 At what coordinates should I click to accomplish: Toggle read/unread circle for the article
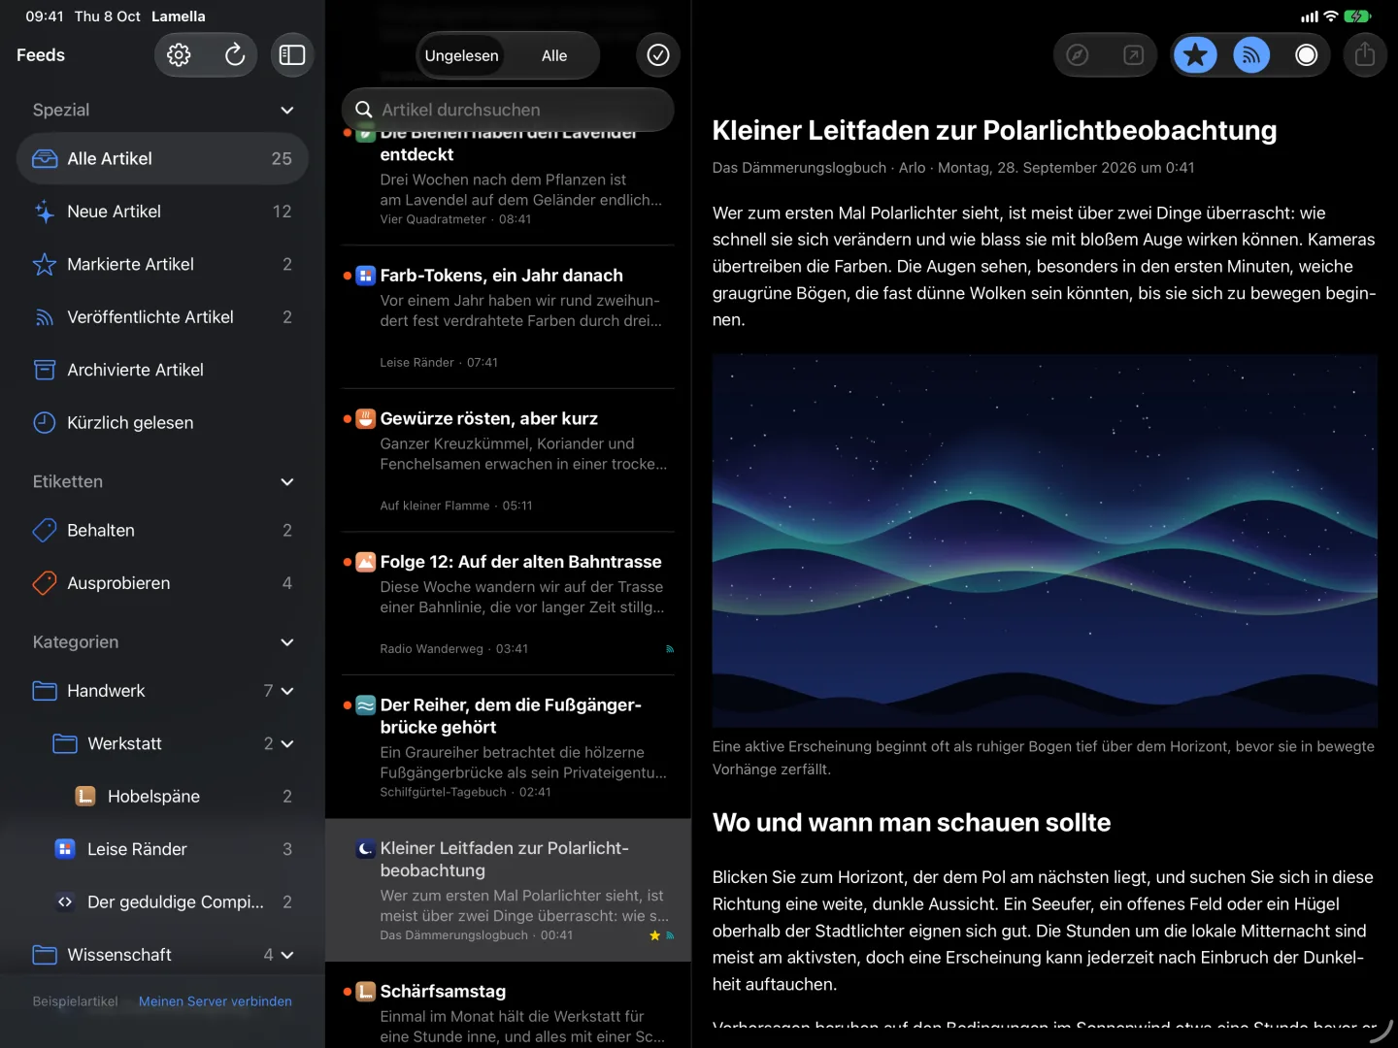(1307, 55)
